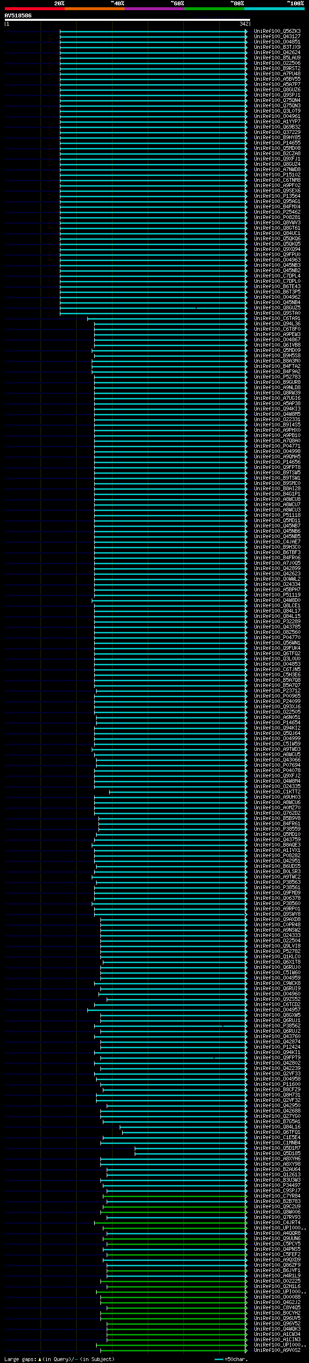Click hit label UniRef100_P12424

coord(277,1047)
